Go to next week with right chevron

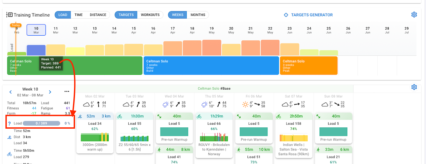[50, 92]
